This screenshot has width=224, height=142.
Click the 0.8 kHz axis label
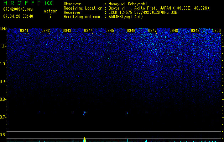3,99
